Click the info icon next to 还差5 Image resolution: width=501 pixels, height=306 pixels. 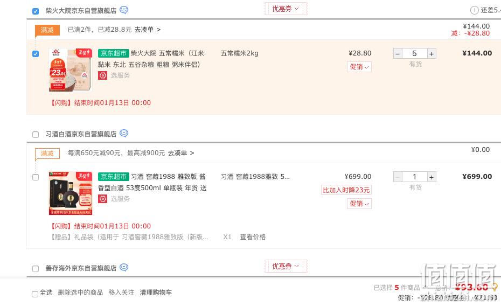474,10
